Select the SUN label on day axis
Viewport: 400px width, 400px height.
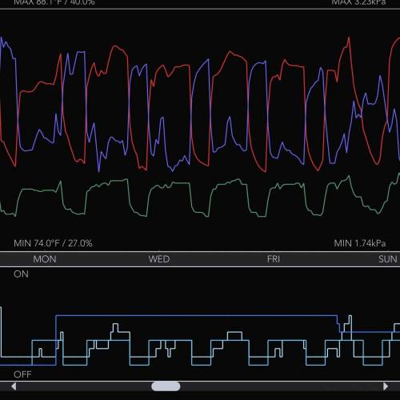388,259
